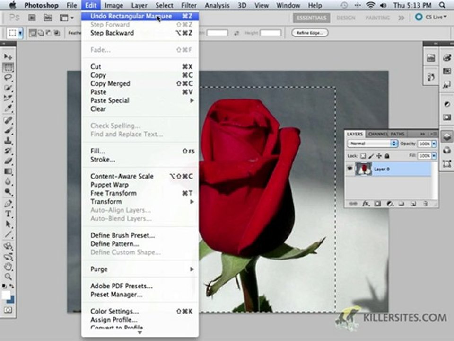Open the Fill slider dropdown arrow

pos(434,156)
